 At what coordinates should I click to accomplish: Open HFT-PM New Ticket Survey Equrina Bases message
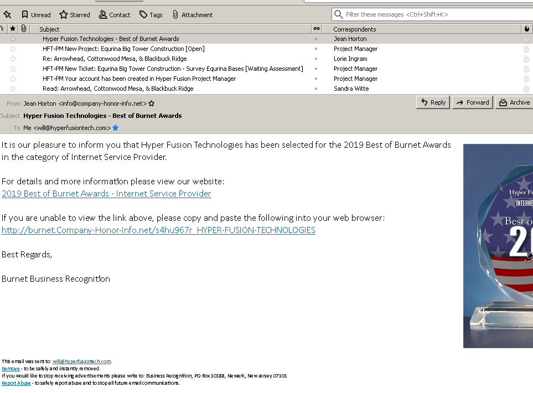[173, 69]
